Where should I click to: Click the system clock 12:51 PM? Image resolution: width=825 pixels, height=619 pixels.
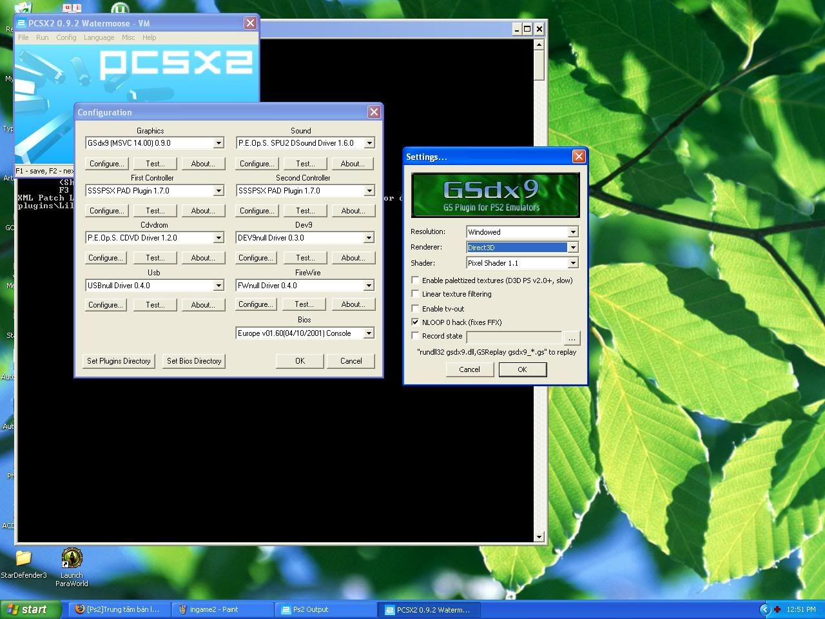click(x=801, y=609)
